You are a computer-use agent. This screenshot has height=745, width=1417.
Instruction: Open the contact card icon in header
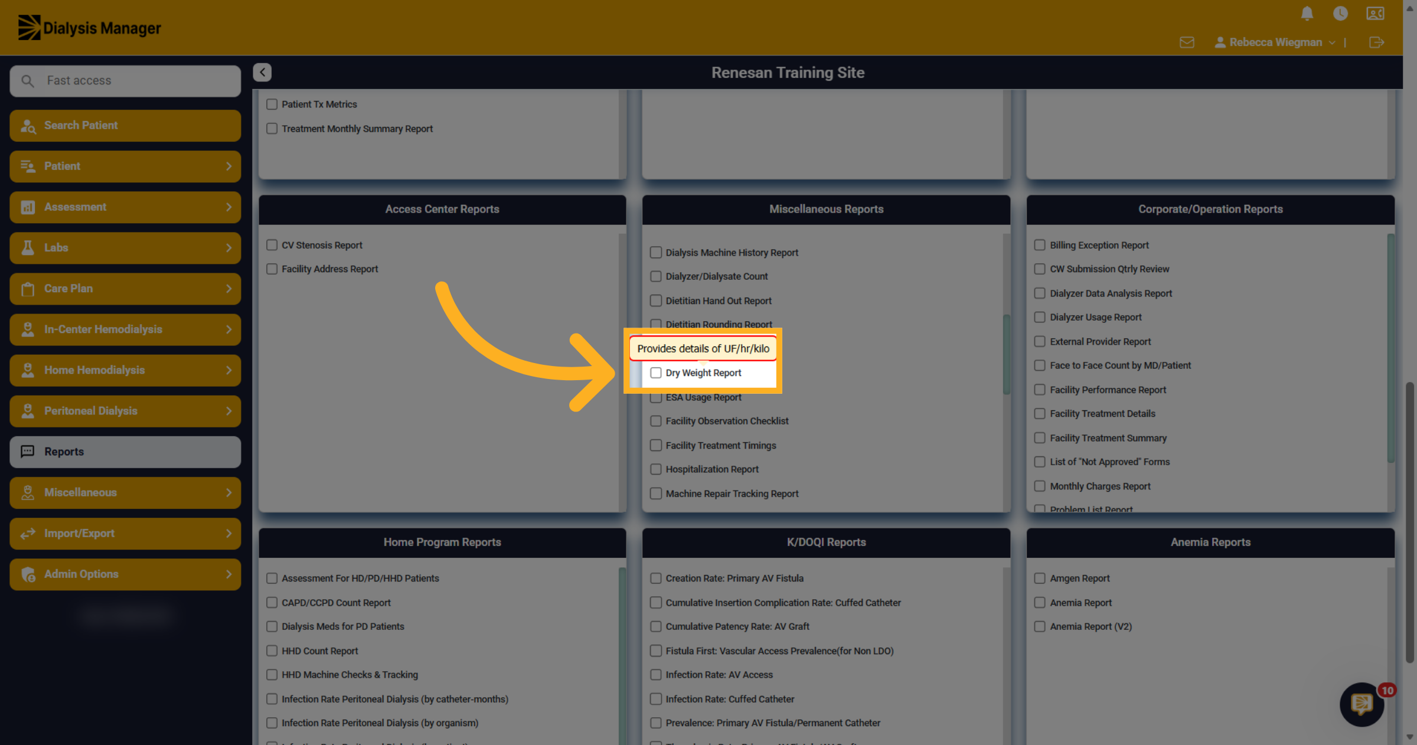1375,14
